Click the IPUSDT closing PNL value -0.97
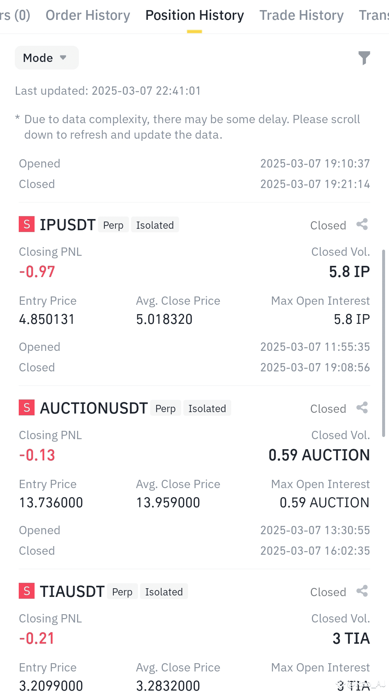This screenshot has height=692, width=389. pyautogui.click(x=37, y=272)
